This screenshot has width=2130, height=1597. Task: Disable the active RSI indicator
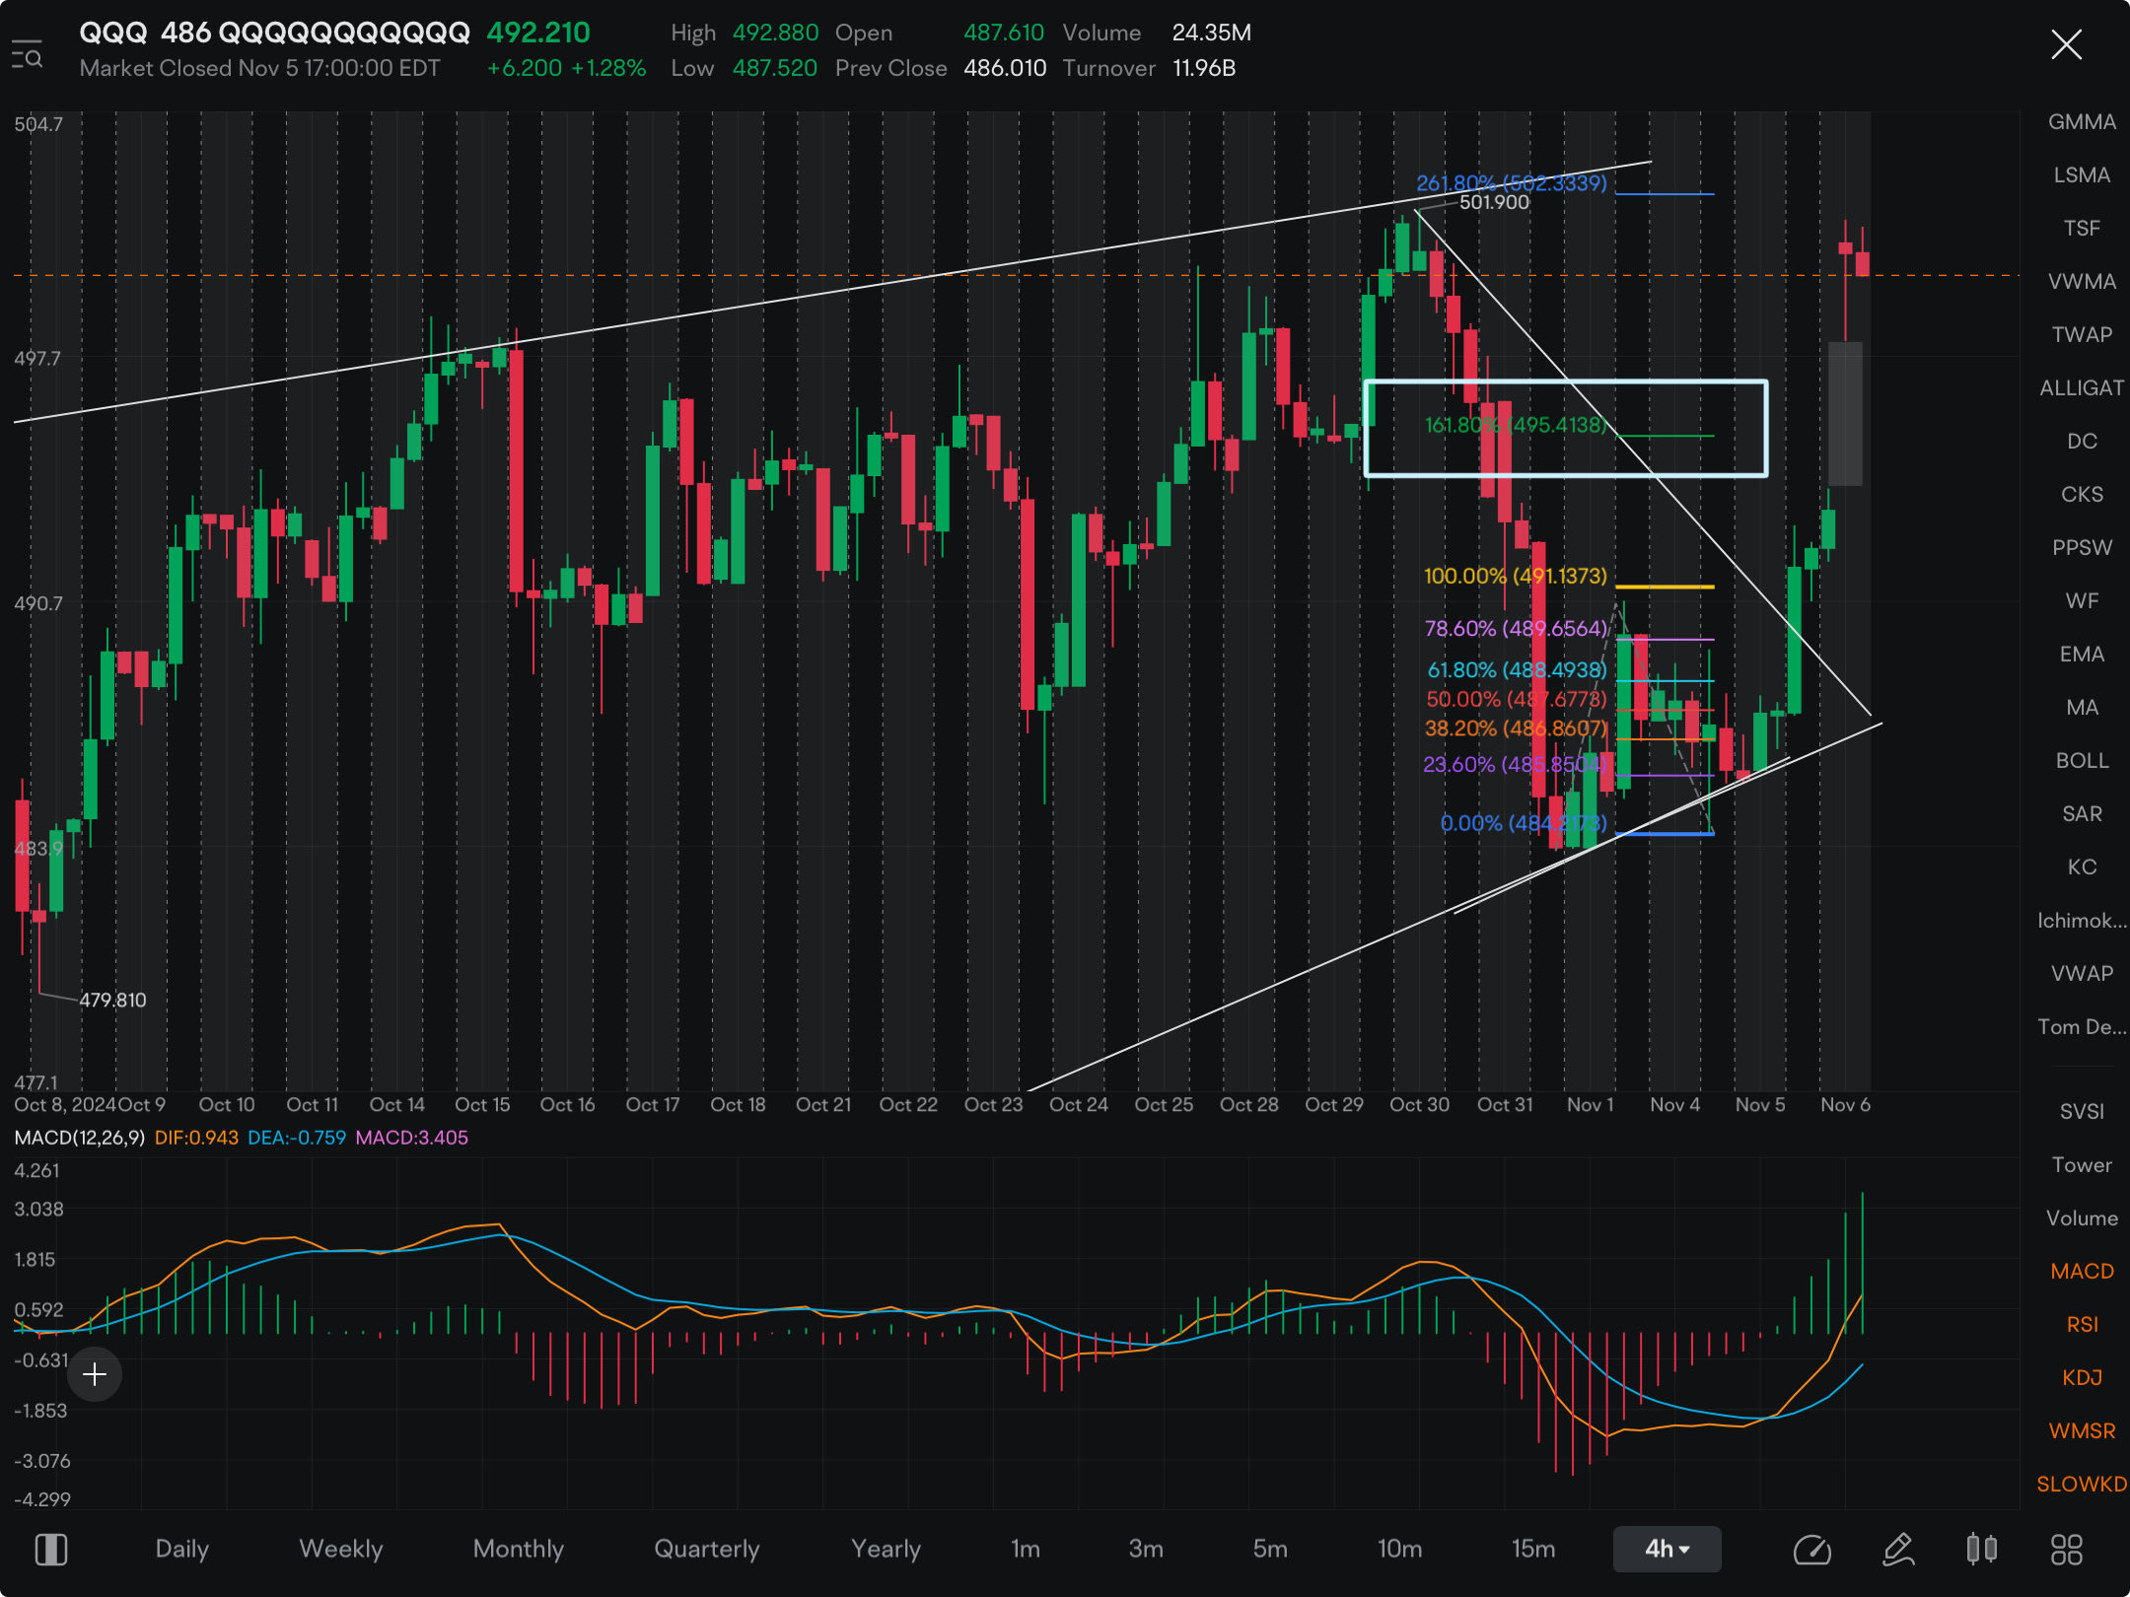pos(2082,1325)
